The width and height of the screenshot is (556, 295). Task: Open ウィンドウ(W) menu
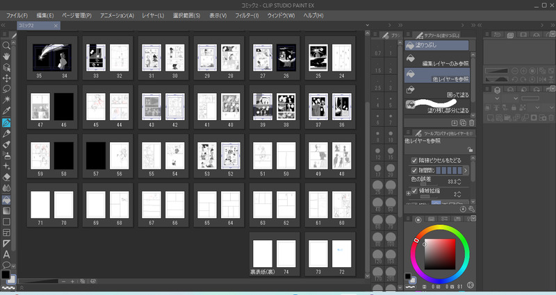[x=281, y=15]
